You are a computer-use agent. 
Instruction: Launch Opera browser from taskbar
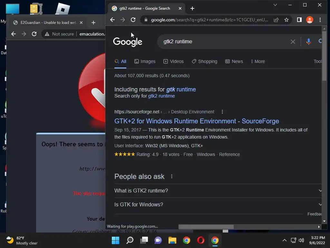coord(200,240)
